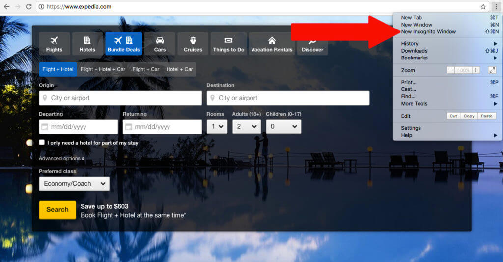
Task: Expand the More Tools submenu
Action: click(x=447, y=104)
